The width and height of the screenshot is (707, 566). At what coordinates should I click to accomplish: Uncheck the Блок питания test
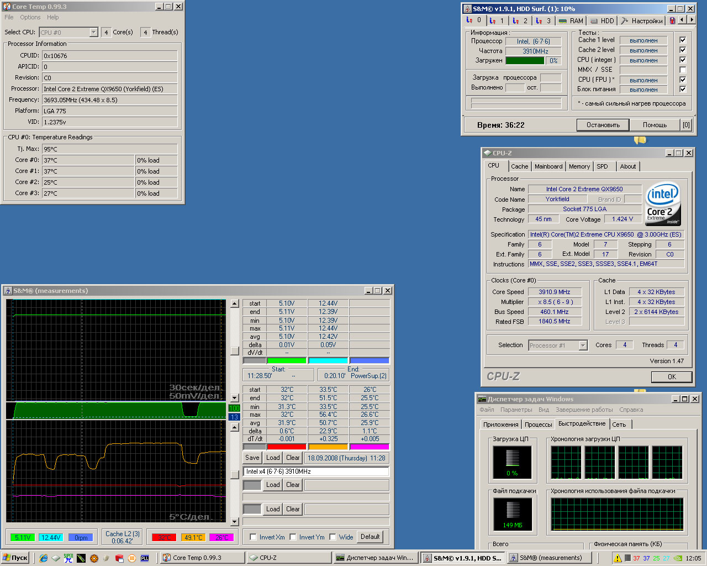pos(683,89)
